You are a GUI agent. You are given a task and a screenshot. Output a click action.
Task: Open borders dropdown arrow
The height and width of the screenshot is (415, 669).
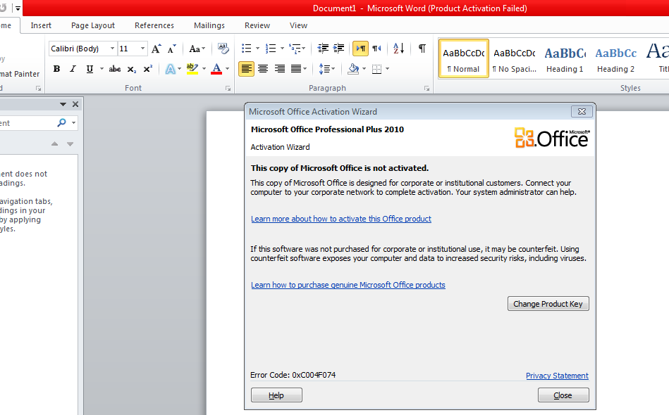pyautogui.click(x=388, y=69)
